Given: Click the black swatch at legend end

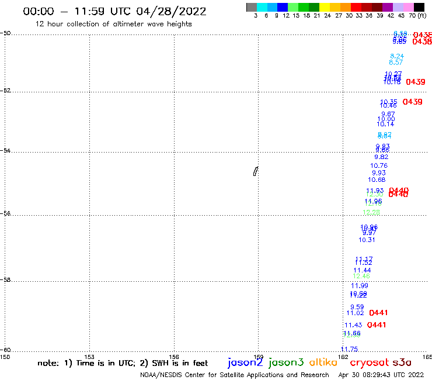Looking at the screenshot, I should click(x=419, y=8).
